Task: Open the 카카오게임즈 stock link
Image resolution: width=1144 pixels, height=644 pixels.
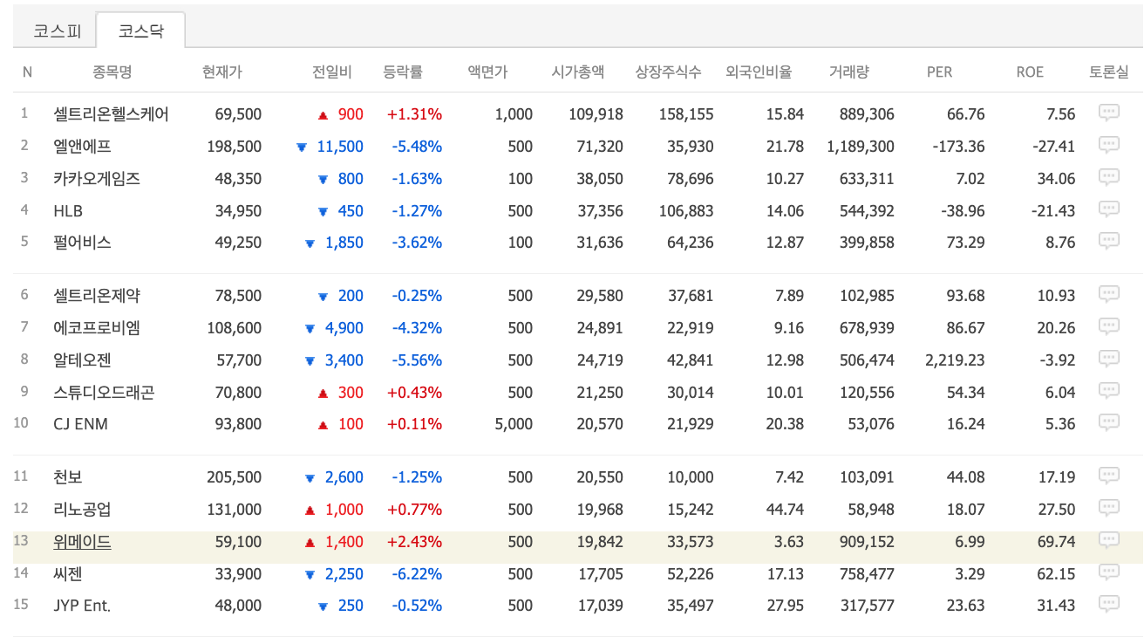Action: click(x=97, y=179)
